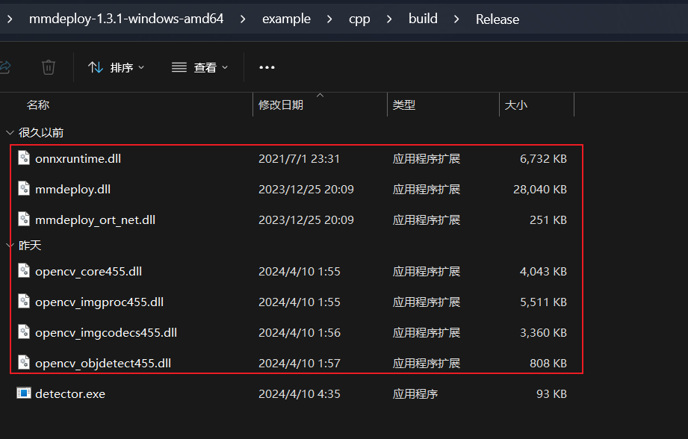
Task: Navigate to the example folder via breadcrumb
Action: tap(286, 19)
